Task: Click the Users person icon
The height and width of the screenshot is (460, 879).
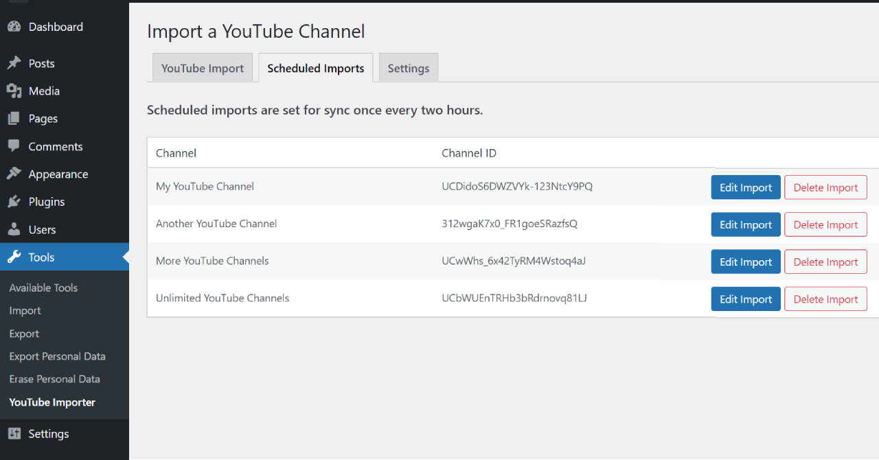Action: coord(14,229)
